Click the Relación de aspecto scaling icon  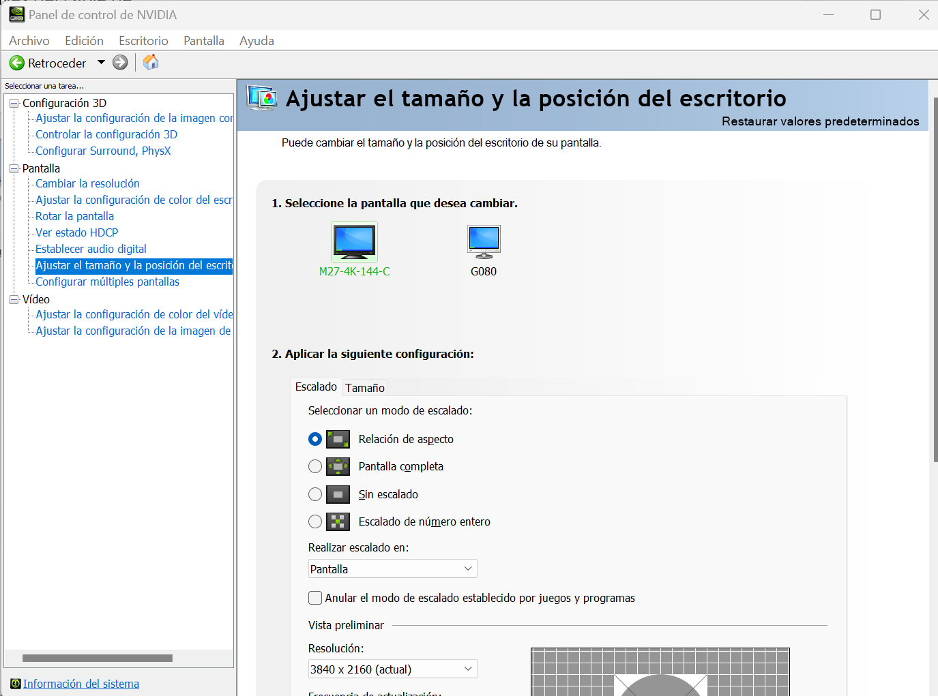[x=338, y=439]
